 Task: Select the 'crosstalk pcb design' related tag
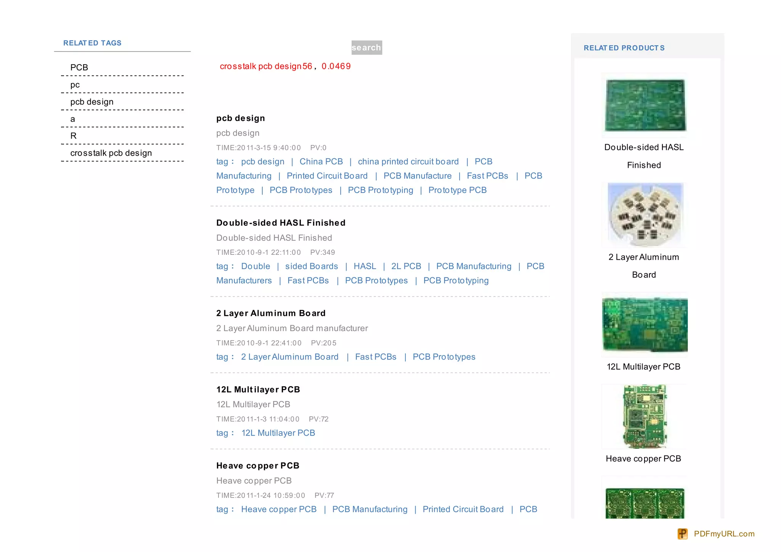[111, 153]
